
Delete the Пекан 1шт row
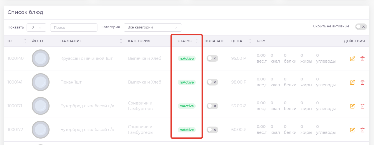362,82
